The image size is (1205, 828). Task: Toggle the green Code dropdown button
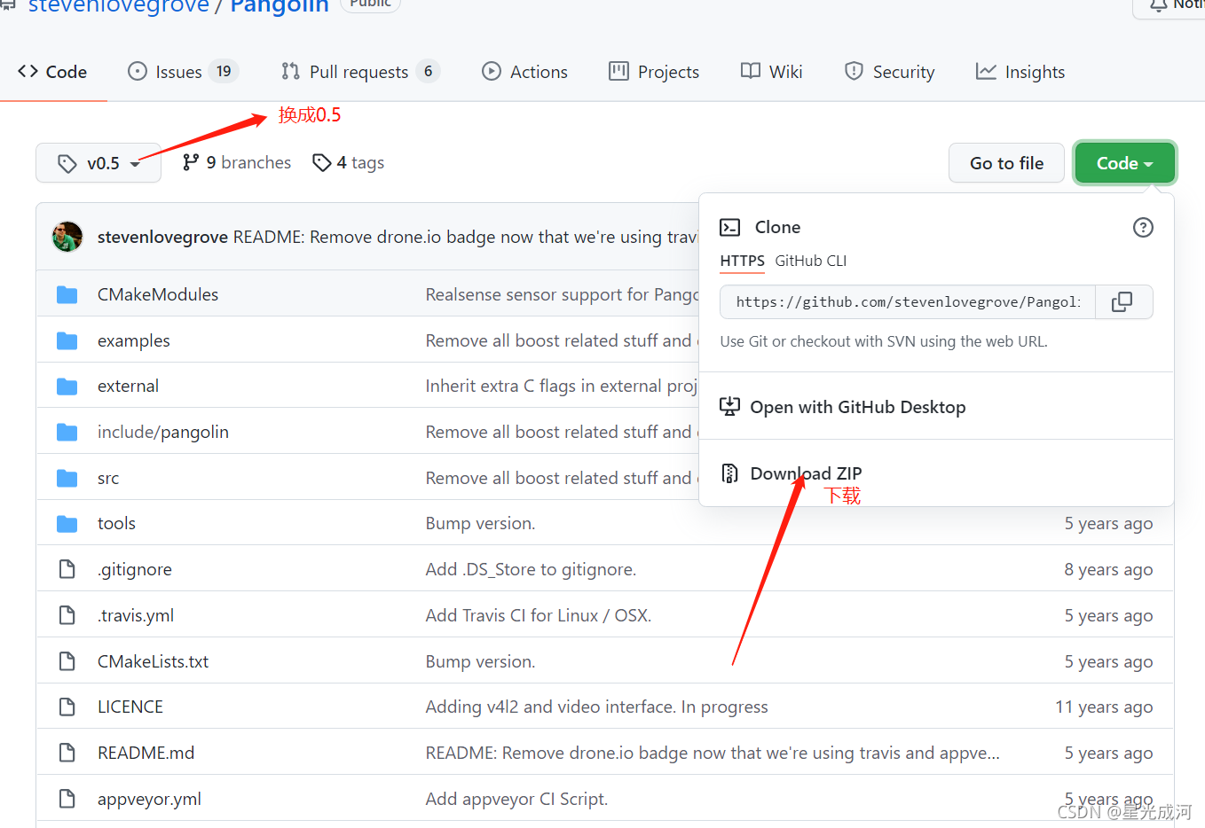tap(1124, 163)
